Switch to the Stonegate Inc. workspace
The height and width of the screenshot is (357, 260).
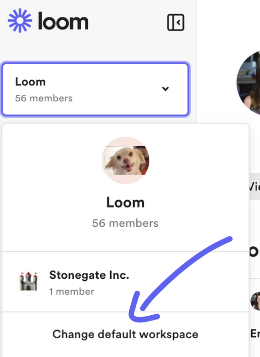click(89, 275)
